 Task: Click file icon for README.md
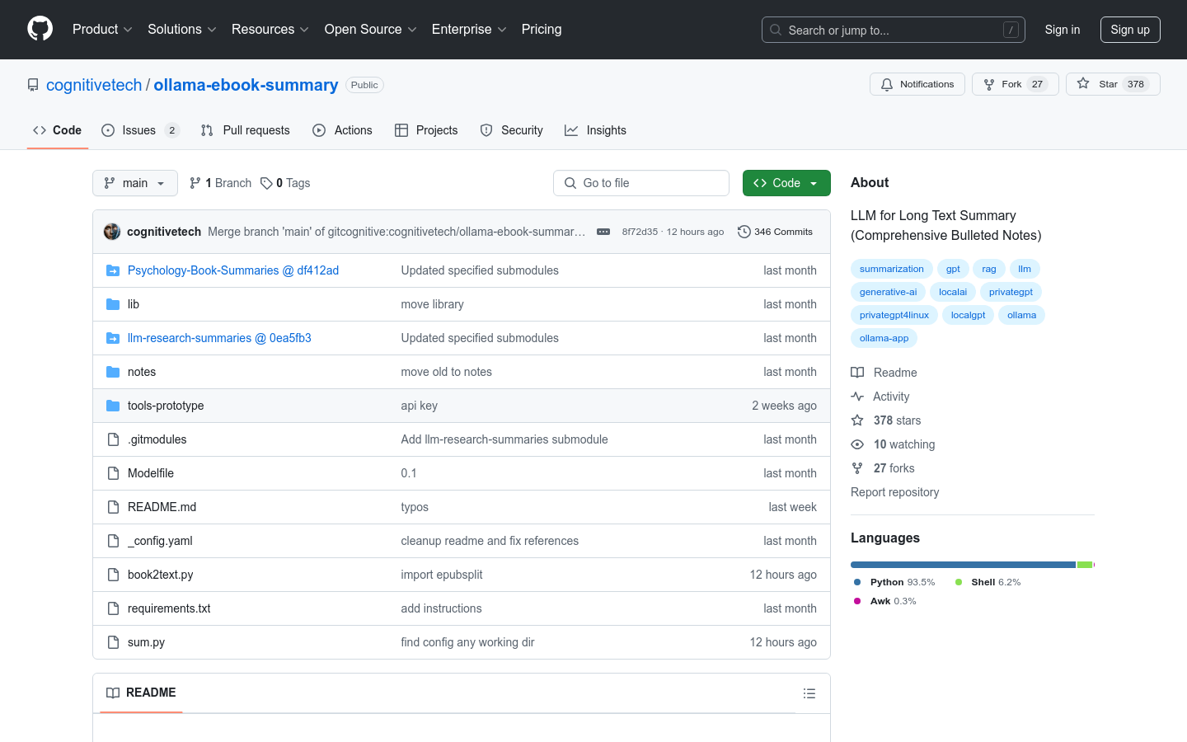point(113,507)
